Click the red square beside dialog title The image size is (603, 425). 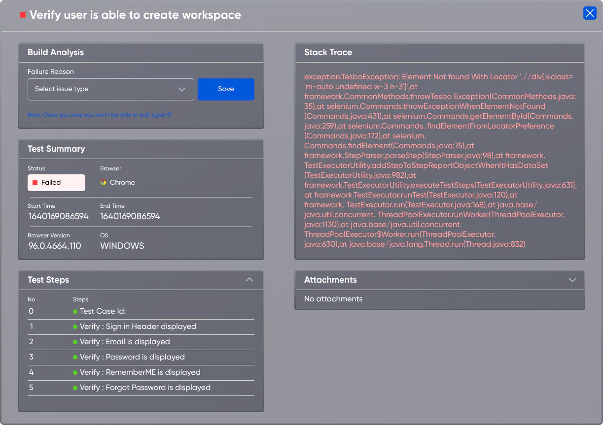tap(23, 15)
